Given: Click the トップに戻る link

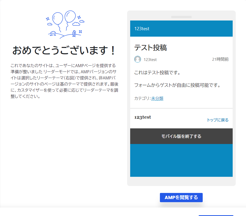Looking at the screenshot, I should point(218,120).
